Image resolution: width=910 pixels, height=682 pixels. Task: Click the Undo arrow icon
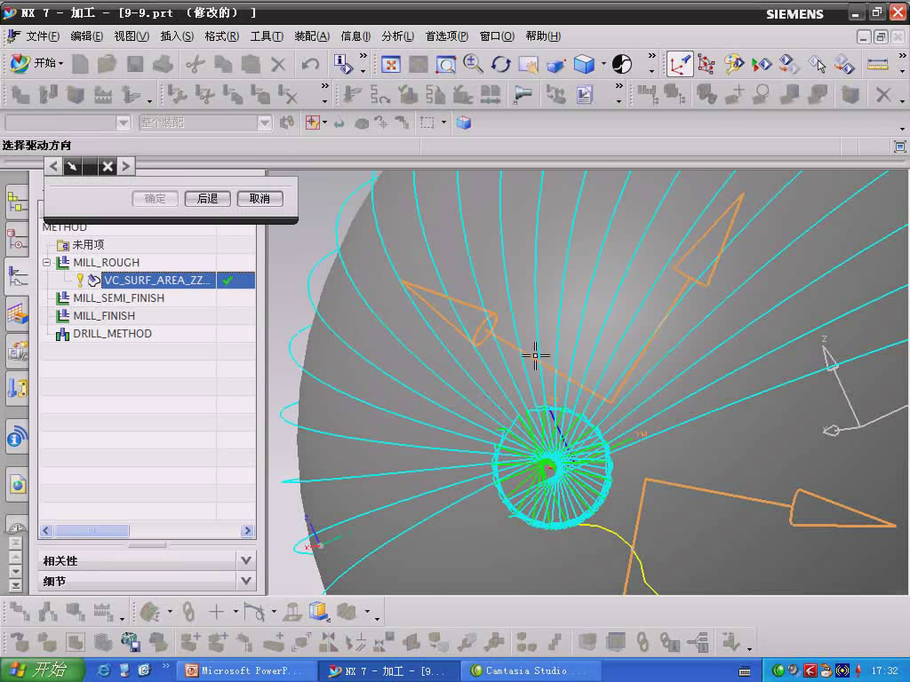pos(310,64)
